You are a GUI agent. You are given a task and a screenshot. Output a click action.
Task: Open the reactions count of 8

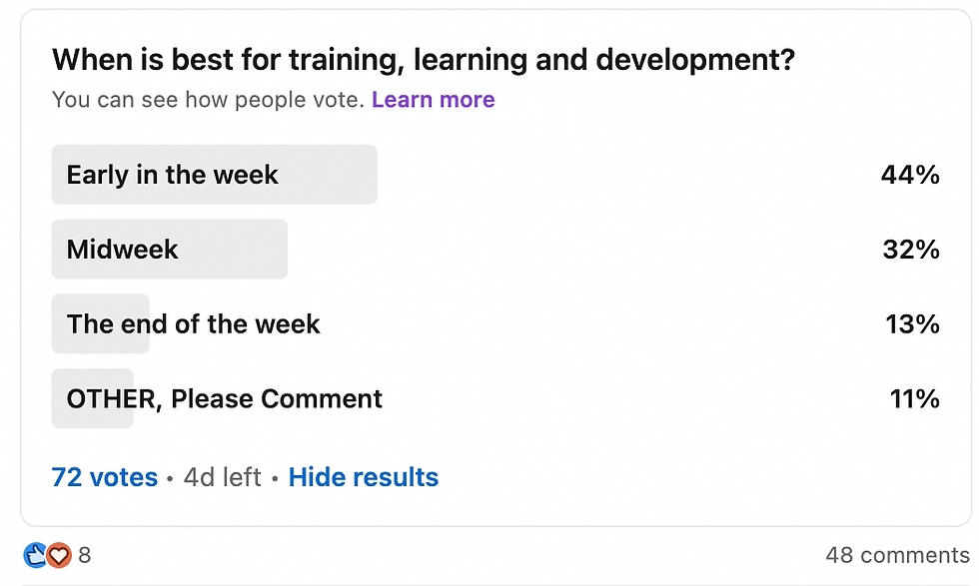tap(84, 555)
